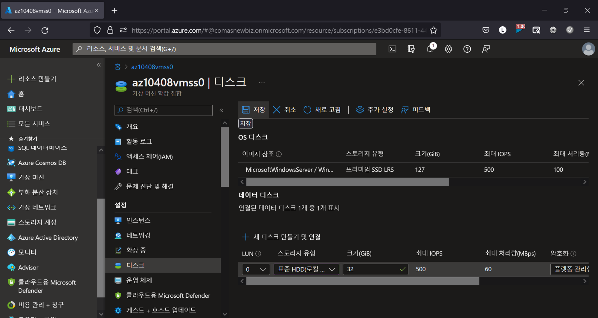Screen dimensions: 598x318
Task: Click the resource menu vertical scrollbar
Action: pos(225,157)
